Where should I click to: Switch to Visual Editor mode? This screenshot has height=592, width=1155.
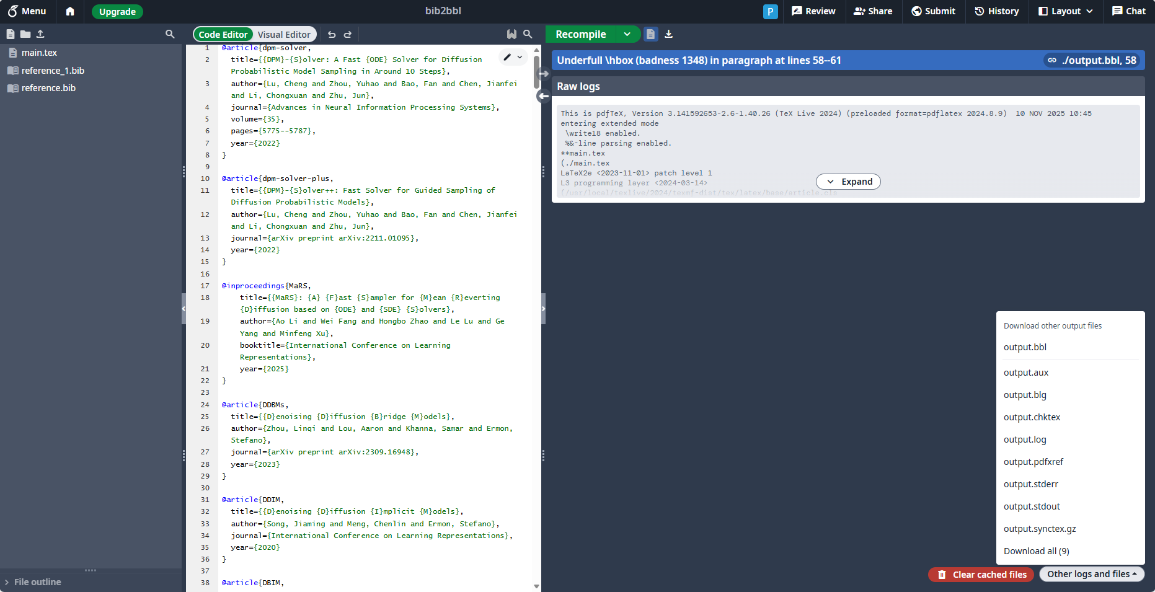point(284,35)
